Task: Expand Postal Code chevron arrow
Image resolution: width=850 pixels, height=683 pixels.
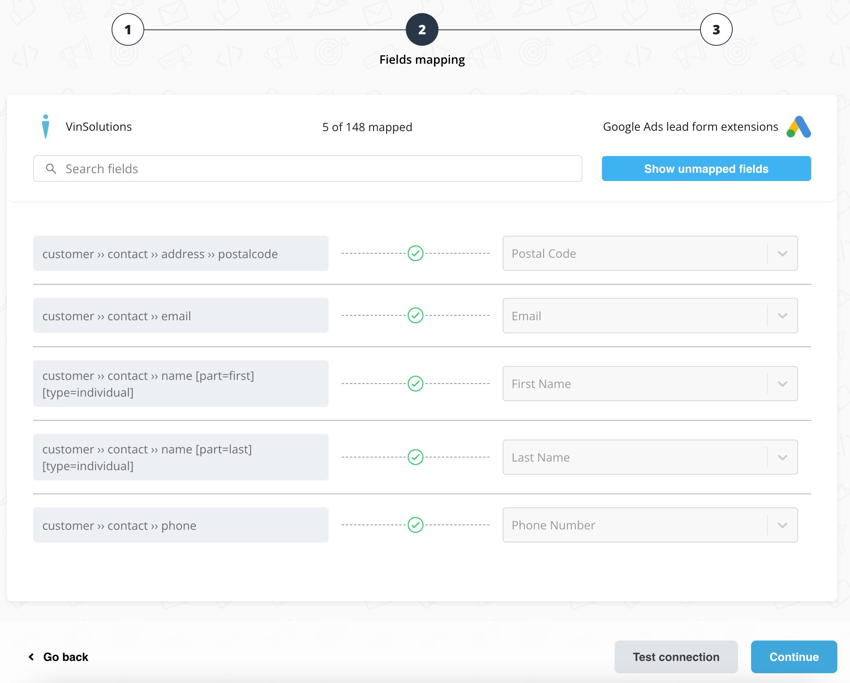Action: coord(783,254)
